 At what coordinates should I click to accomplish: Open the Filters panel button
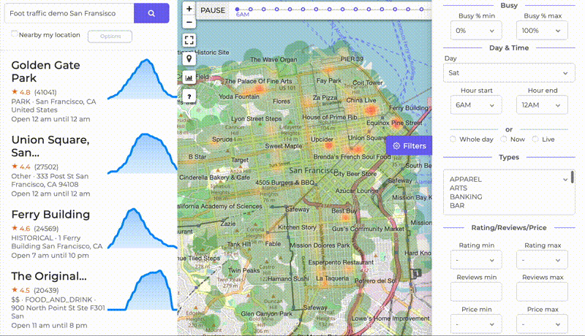coord(409,145)
